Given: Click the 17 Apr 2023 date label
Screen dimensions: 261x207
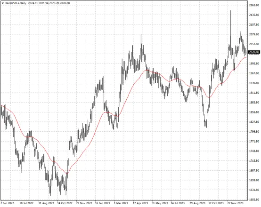Looking at the screenshot, I should click(x=140, y=203).
